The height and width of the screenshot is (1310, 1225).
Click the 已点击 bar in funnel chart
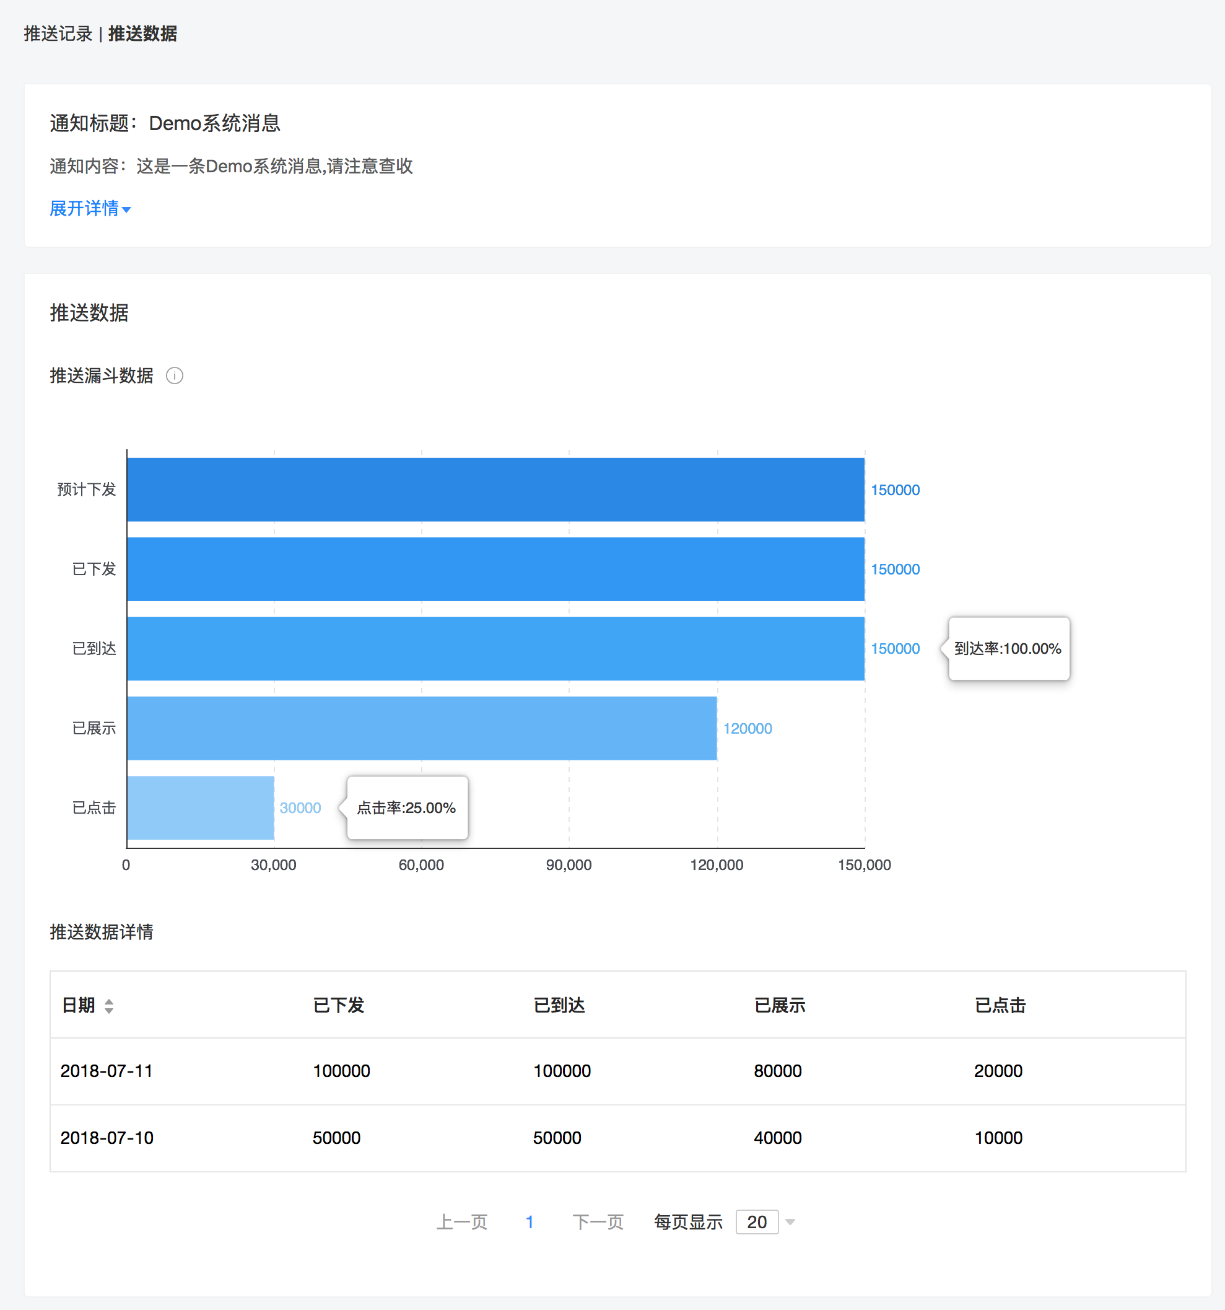click(x=200, y=808)
